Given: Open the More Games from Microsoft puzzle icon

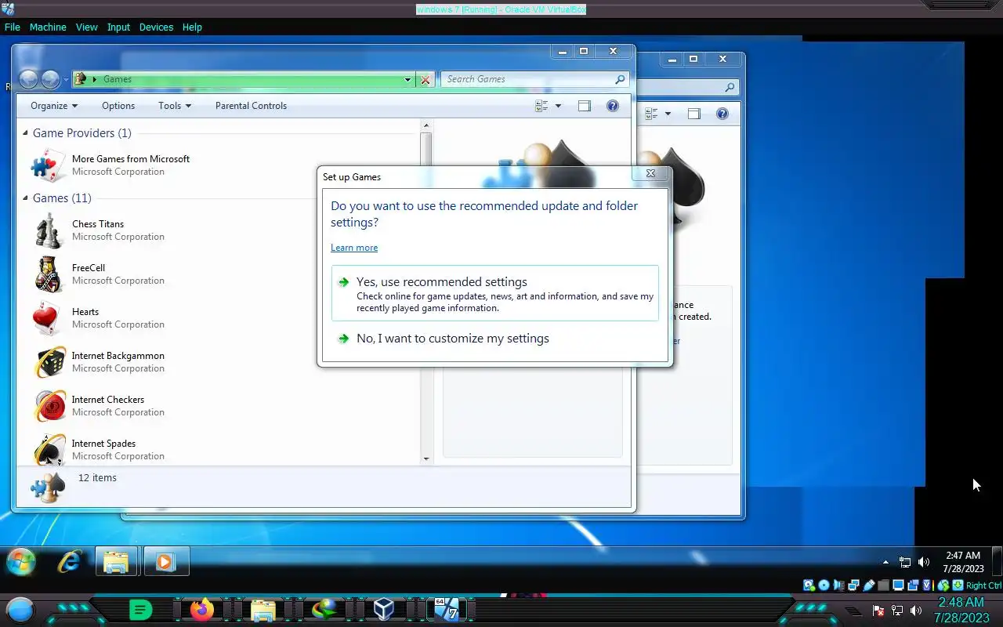Looking at the screenshot, I should 49,165.
